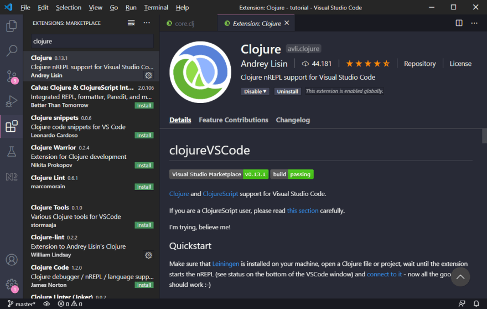Split the editor to the right
487x309 pixels.
click(x=459, y=23)
